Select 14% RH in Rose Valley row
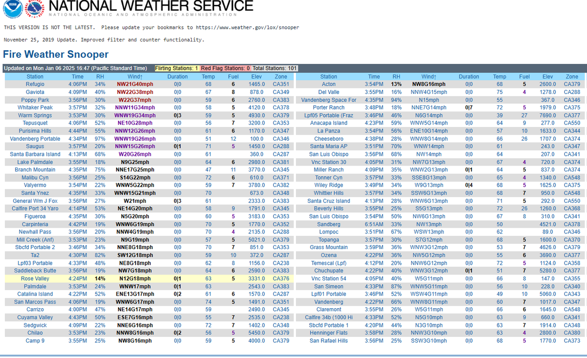 click(x=100, y=278)
